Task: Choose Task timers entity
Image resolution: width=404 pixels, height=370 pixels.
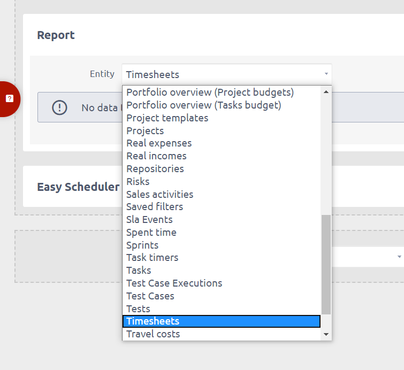Action: (x=152, y=258)
